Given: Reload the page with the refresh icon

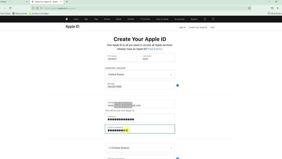Looking at the screenshot, I should 10,8.
